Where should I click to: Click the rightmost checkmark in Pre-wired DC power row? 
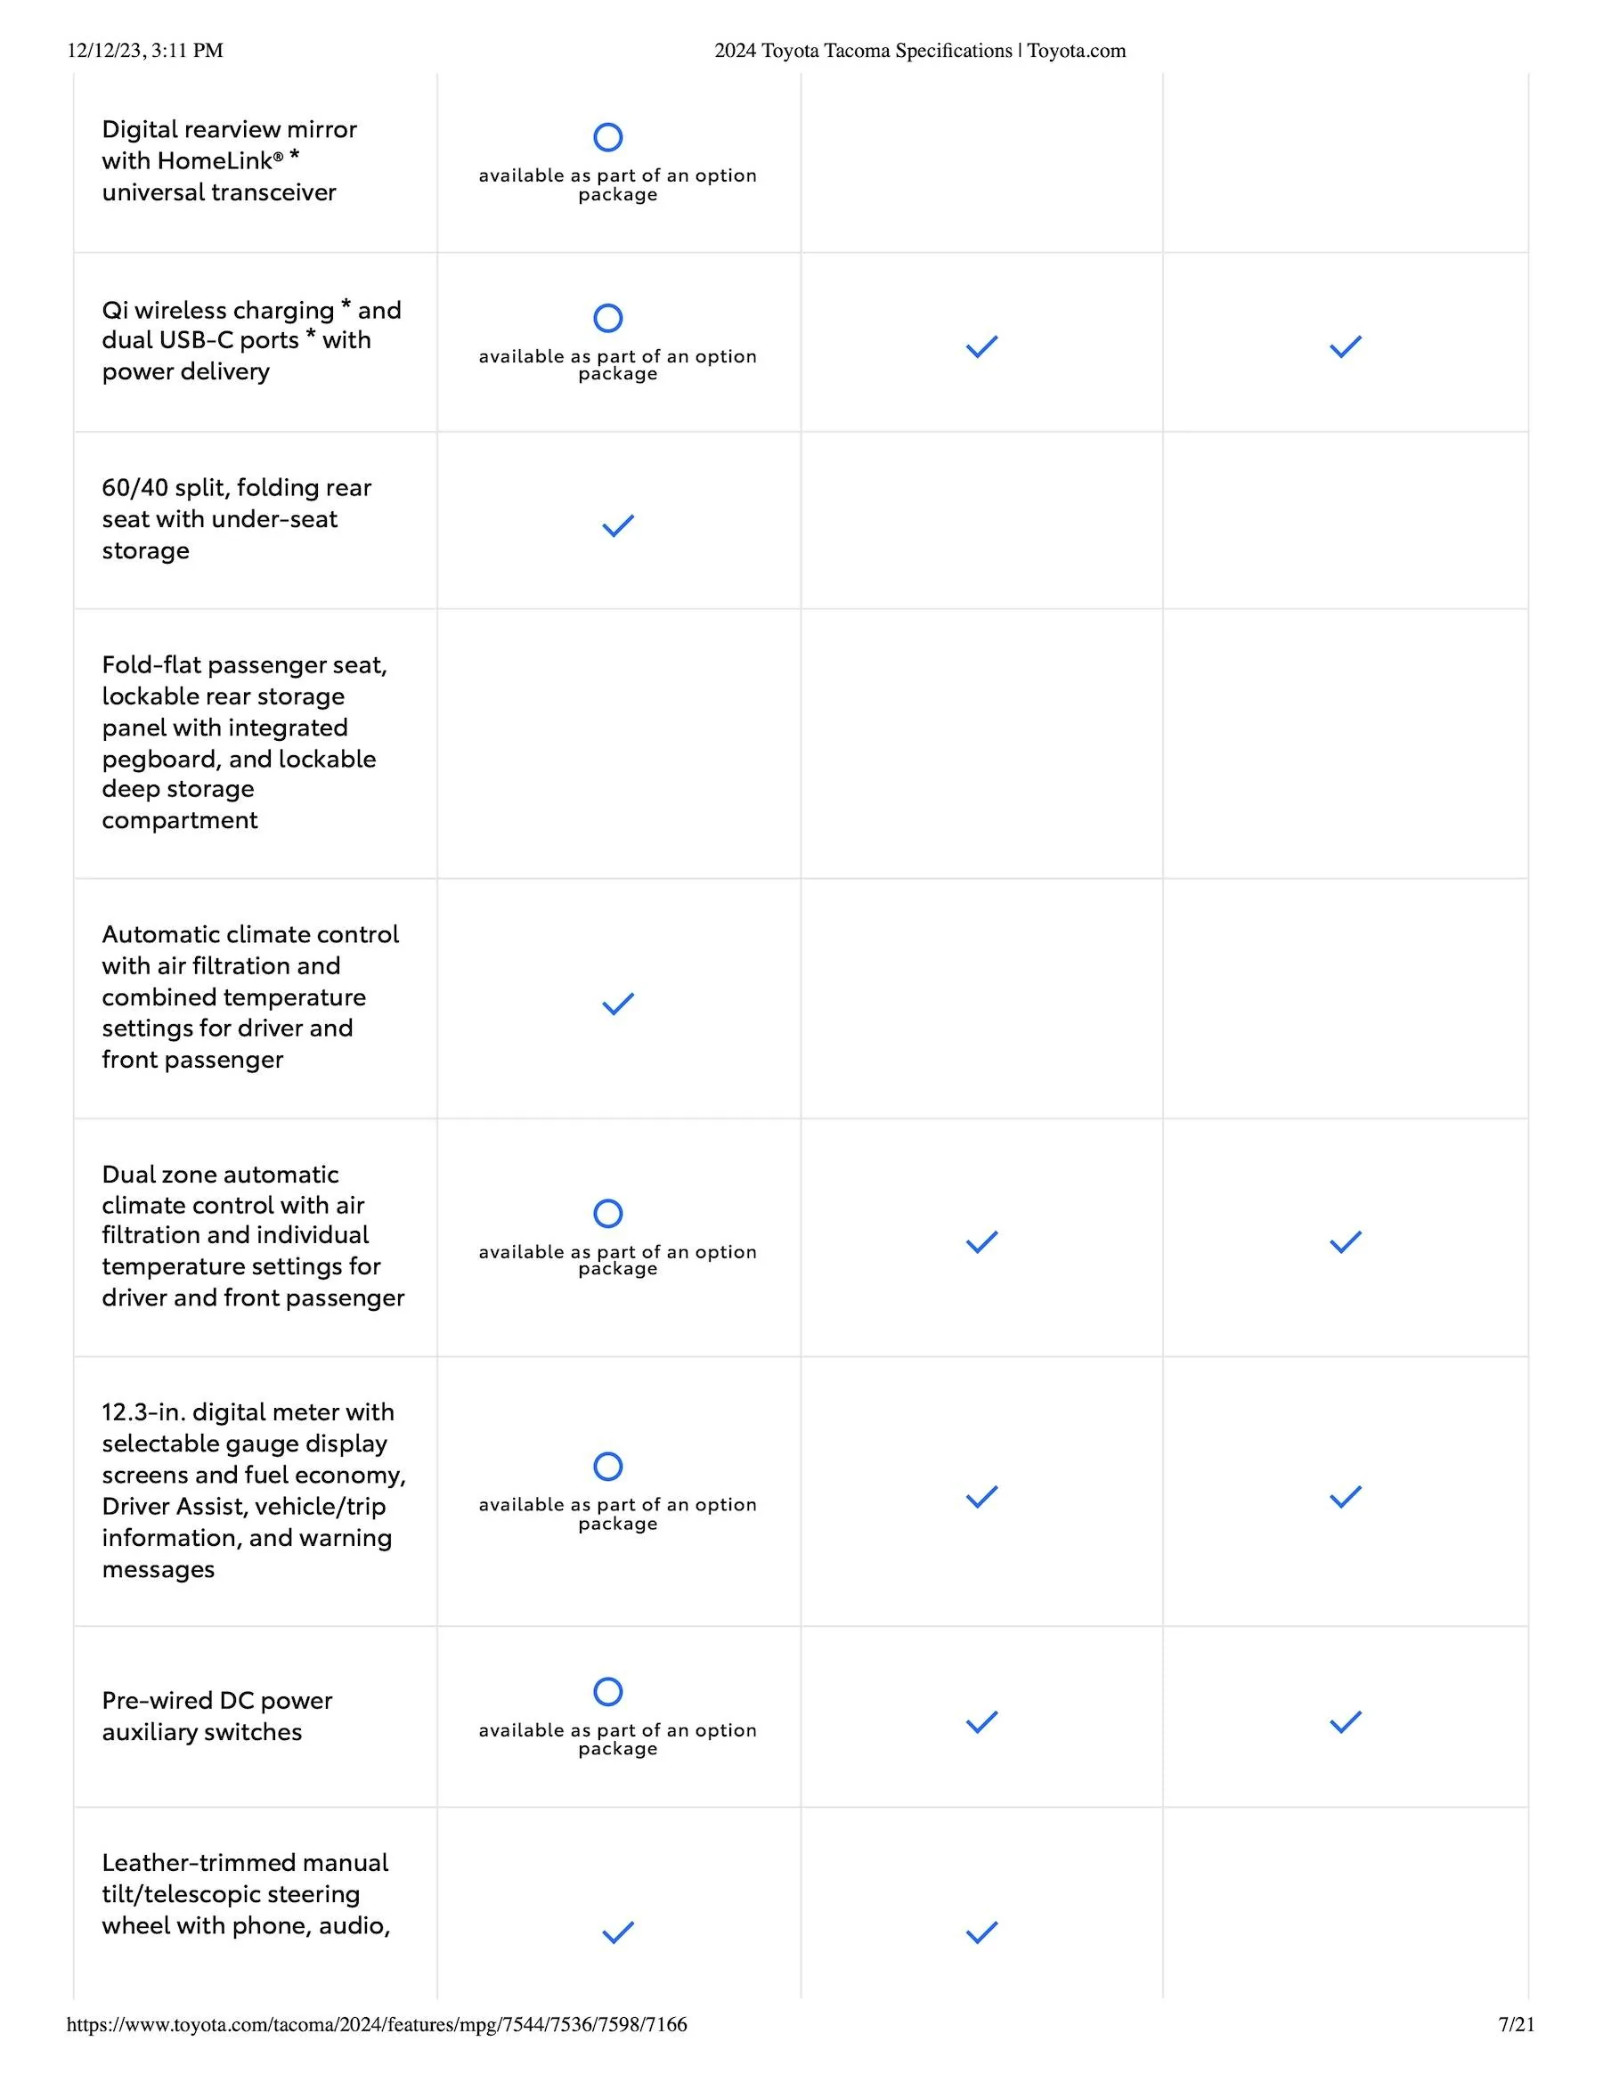[x=1346, y=1721]
